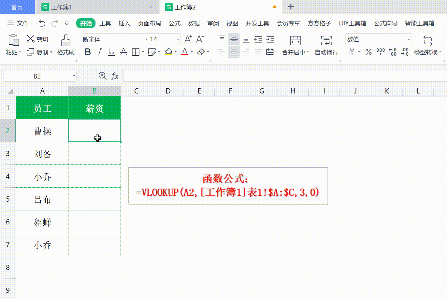This screenshot has height=299, width=447.
Task: Open the number format dropdown
Action: [409, 39]
